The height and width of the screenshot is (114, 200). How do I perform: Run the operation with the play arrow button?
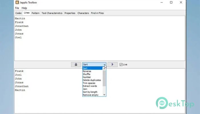113,64
